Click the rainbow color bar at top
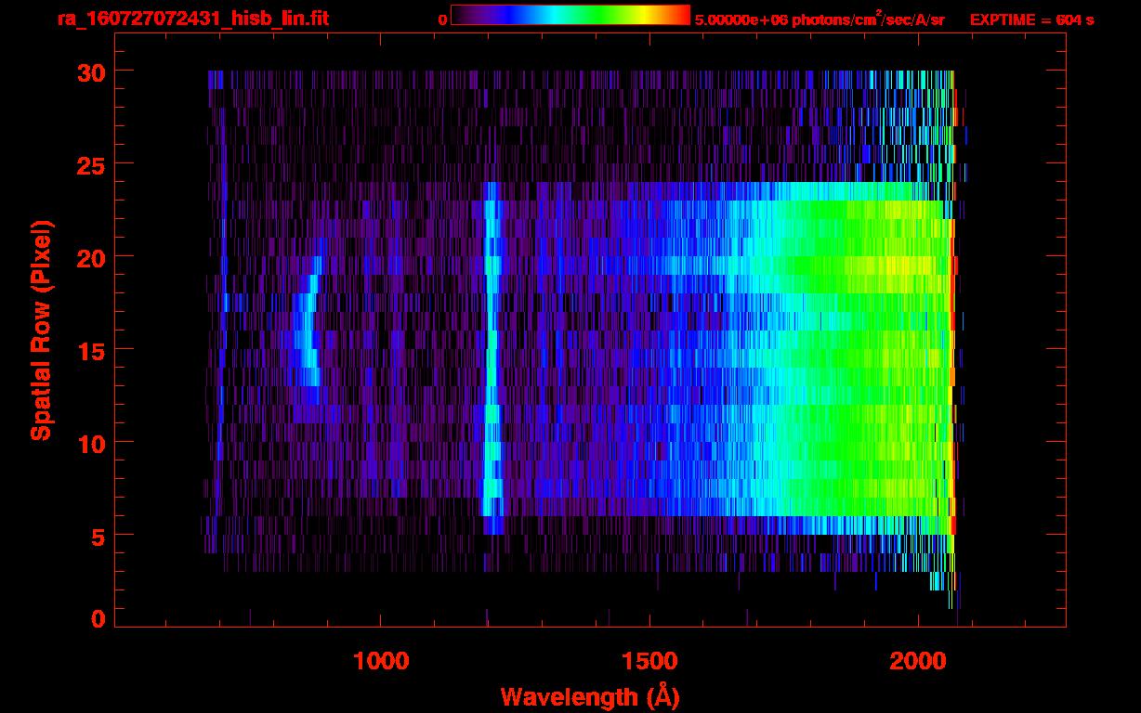The width and height of the screenshot is (1141, 713). tap(570, 15)
